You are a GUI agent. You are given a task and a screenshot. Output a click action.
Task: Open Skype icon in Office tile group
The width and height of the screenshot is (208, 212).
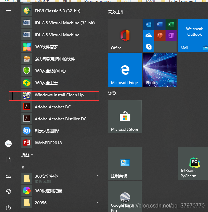[148, 47]
